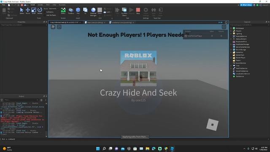Open the UI insert tool

85,10
